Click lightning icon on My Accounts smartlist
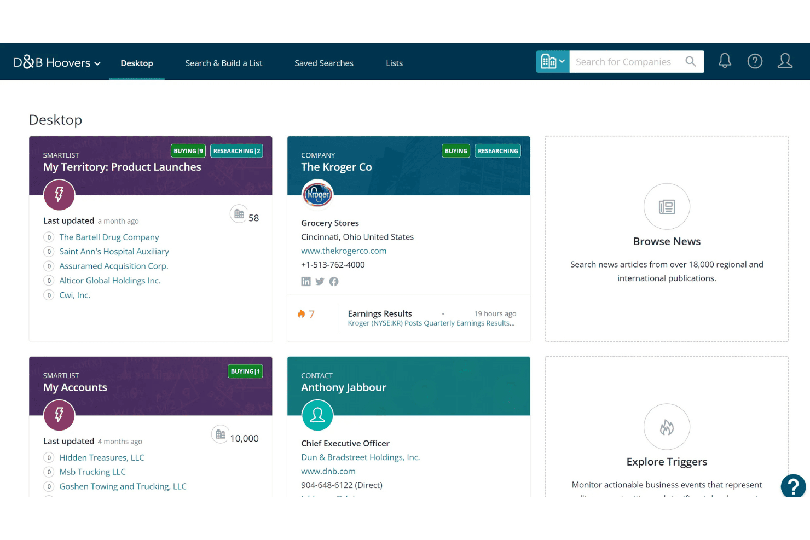The width and height of the screenshot is (810, 540). 59,415
